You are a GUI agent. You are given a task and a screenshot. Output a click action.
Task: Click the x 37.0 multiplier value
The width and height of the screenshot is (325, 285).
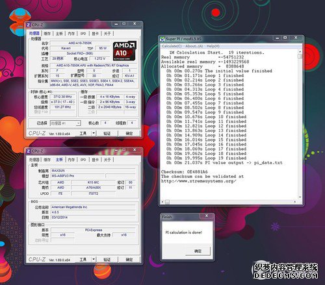(x=62, y=102)
